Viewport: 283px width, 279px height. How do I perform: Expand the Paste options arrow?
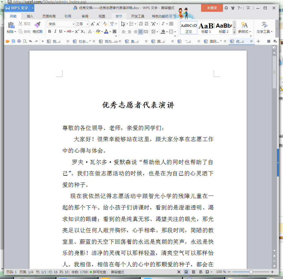tap(15, 32)
